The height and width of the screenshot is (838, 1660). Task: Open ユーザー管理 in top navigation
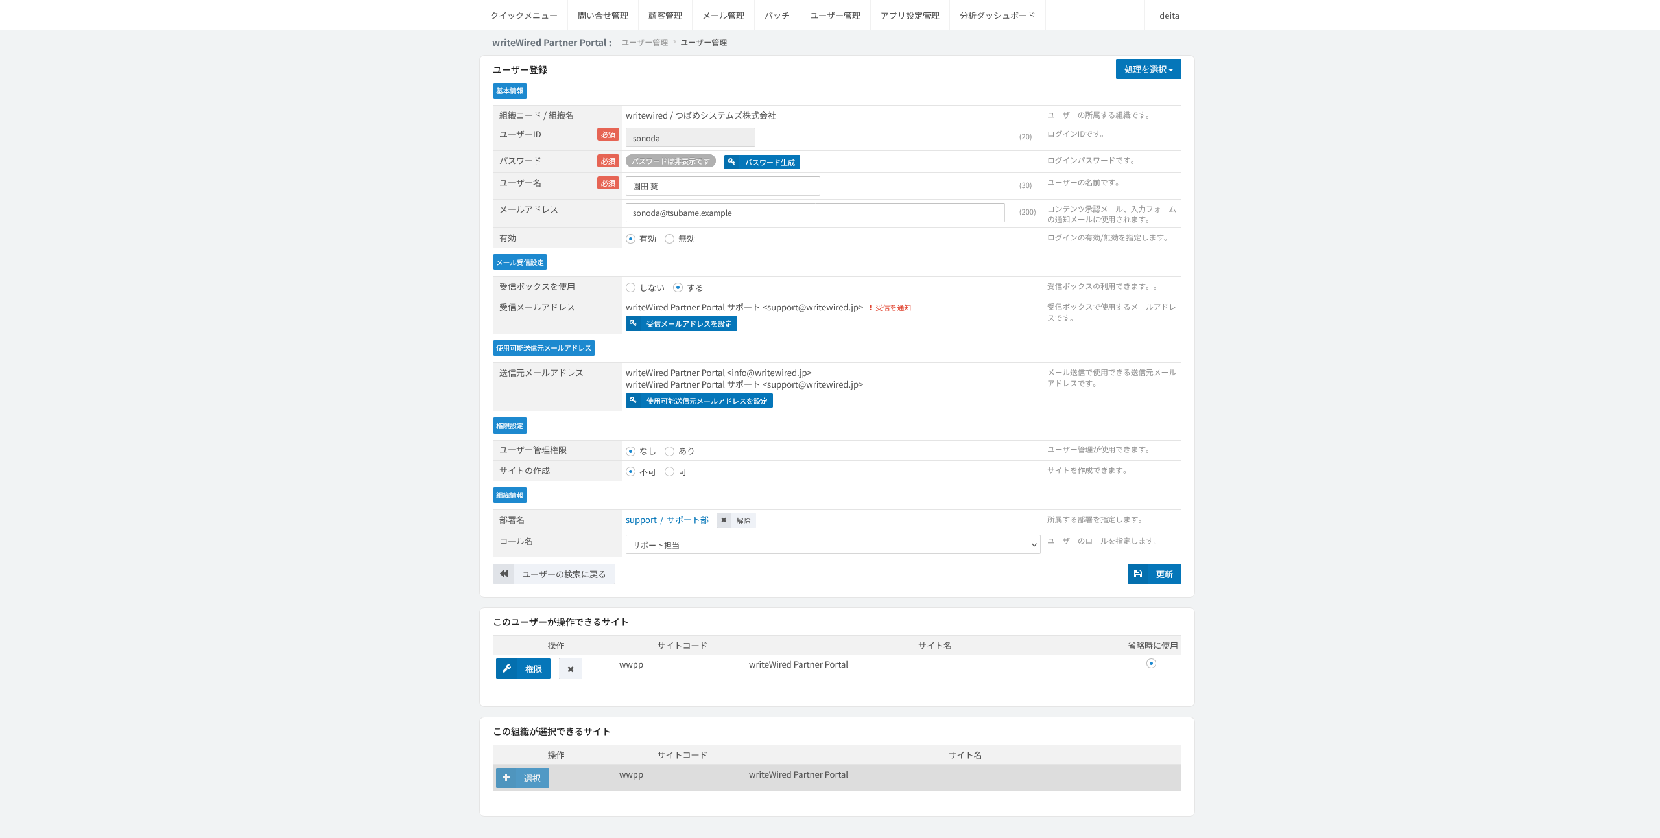point(835,16)
